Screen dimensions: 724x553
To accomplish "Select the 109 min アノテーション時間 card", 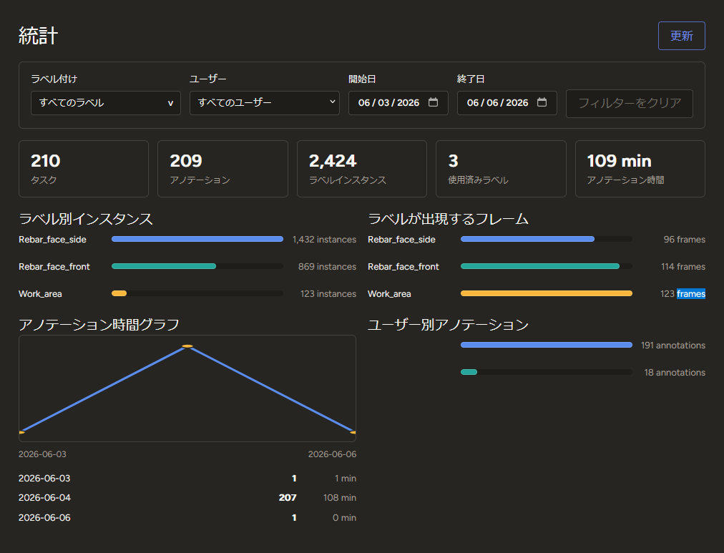I will tap(640, 169).
